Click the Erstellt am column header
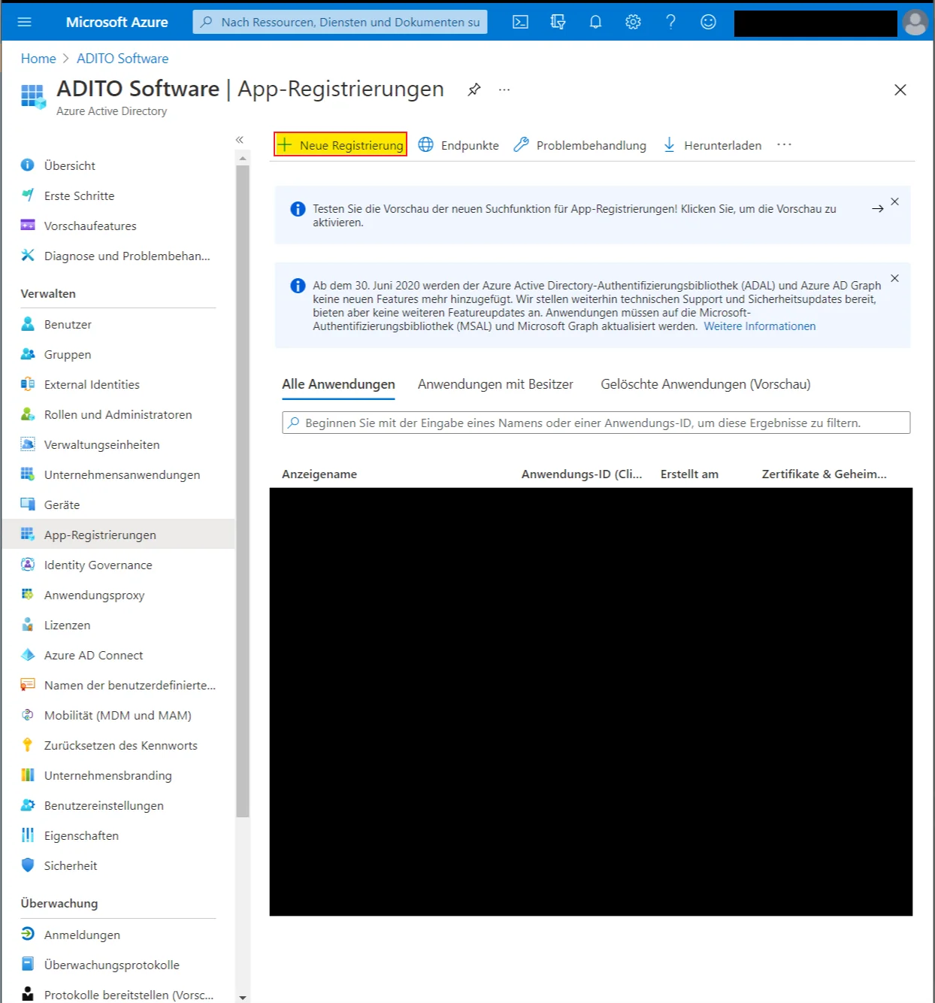Image resolution: width=935 pixels, height=1003 pixels. 689,474
